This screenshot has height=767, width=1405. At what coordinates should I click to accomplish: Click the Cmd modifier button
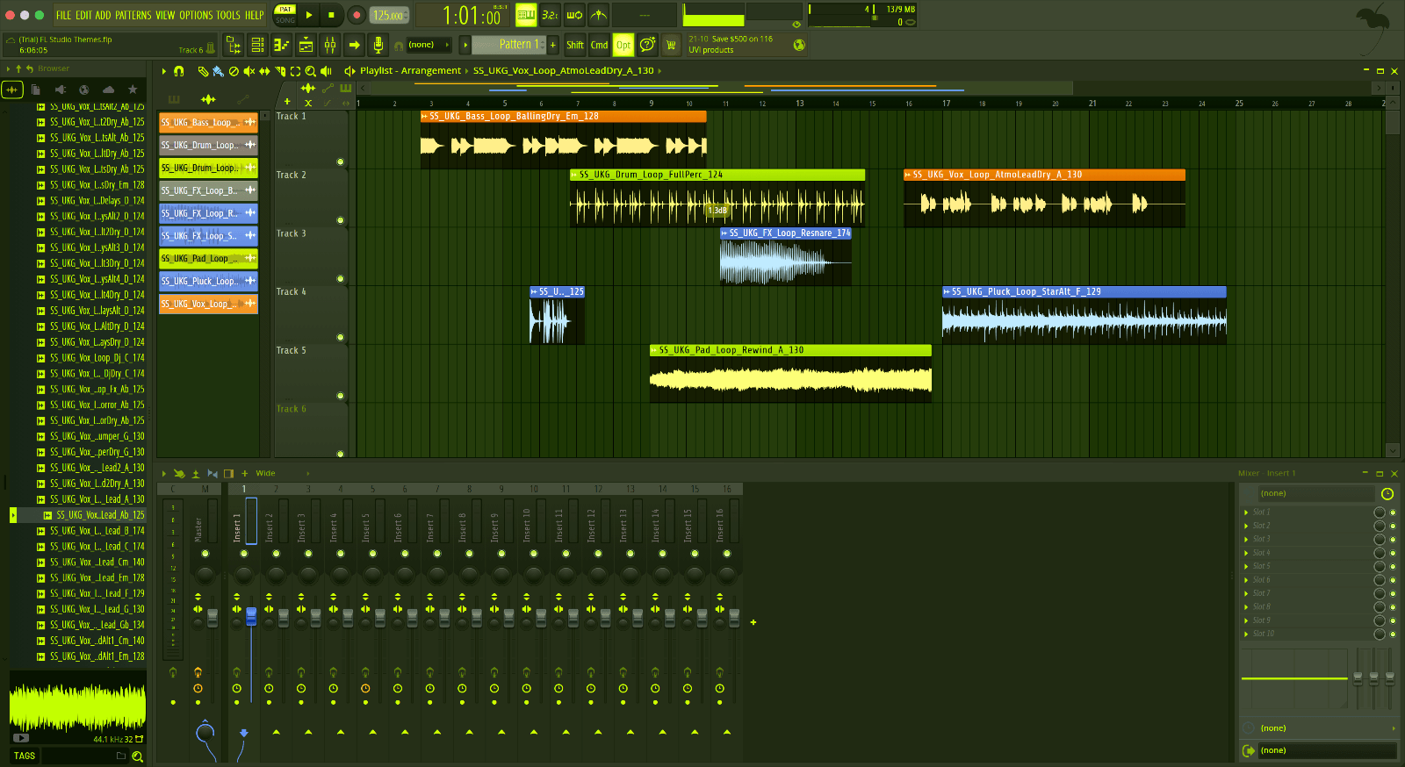pyautogui.click(x=600, y=45)
